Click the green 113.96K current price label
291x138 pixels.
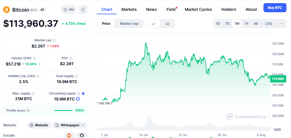(x=278, y=79)
